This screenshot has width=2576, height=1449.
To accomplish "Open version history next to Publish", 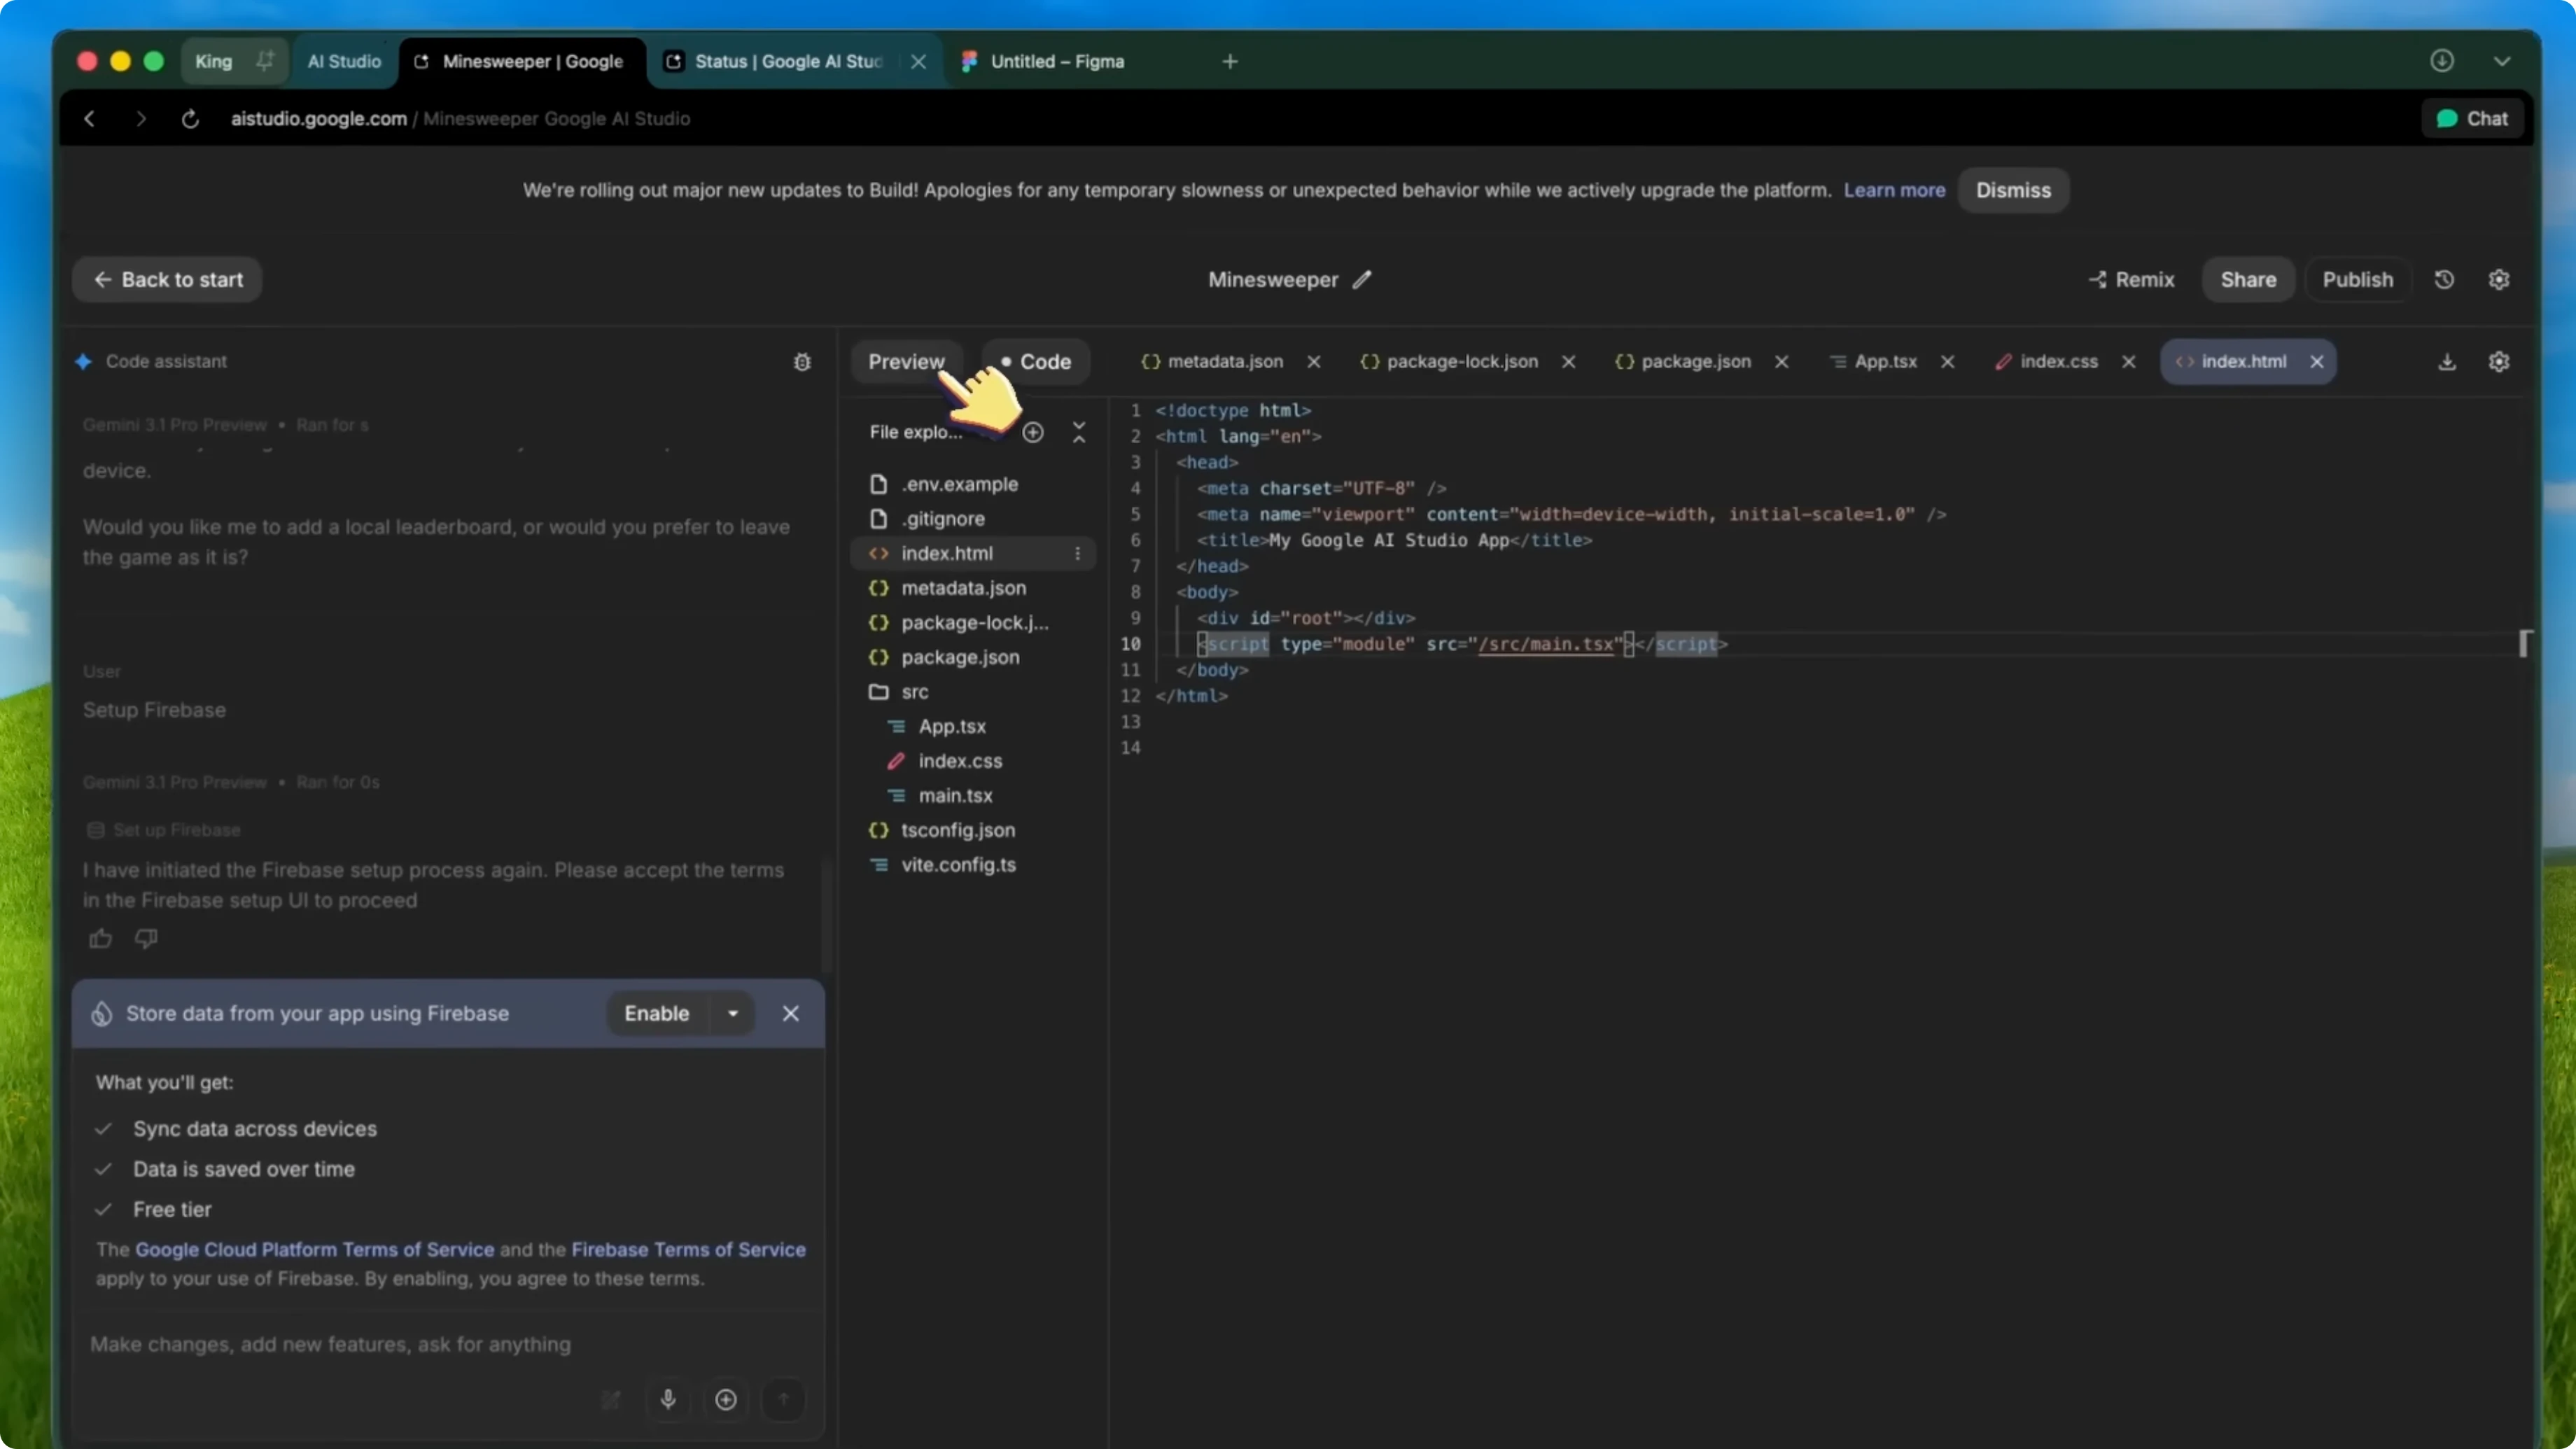I will (2443, 279).
